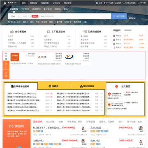Open the 出纳(1名) job listing
Viewport: 148px width, 148px height.
(x=95, y=141)
